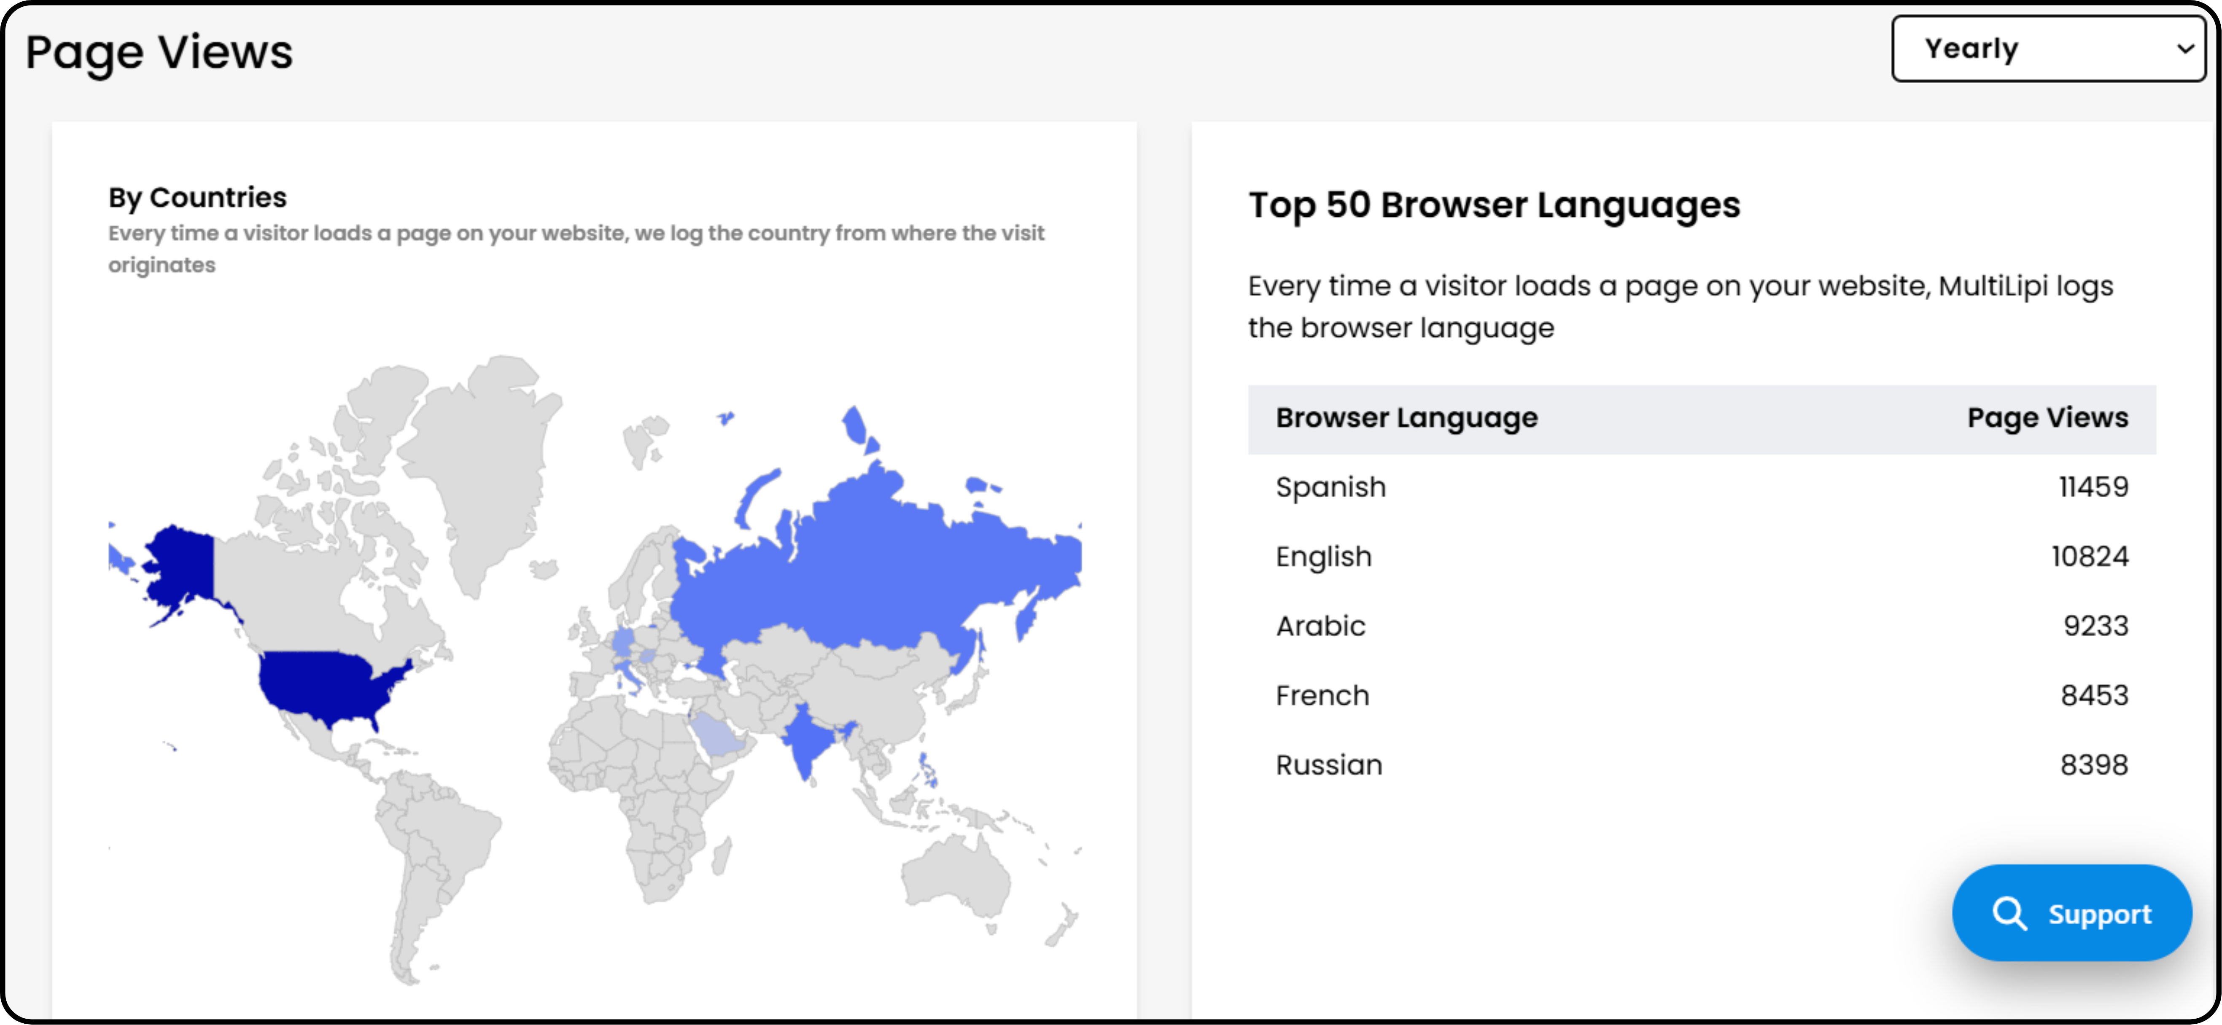The image size is (2222, 1025).
Task: Click the By Countries heading
Action: [x=197, y=197]
